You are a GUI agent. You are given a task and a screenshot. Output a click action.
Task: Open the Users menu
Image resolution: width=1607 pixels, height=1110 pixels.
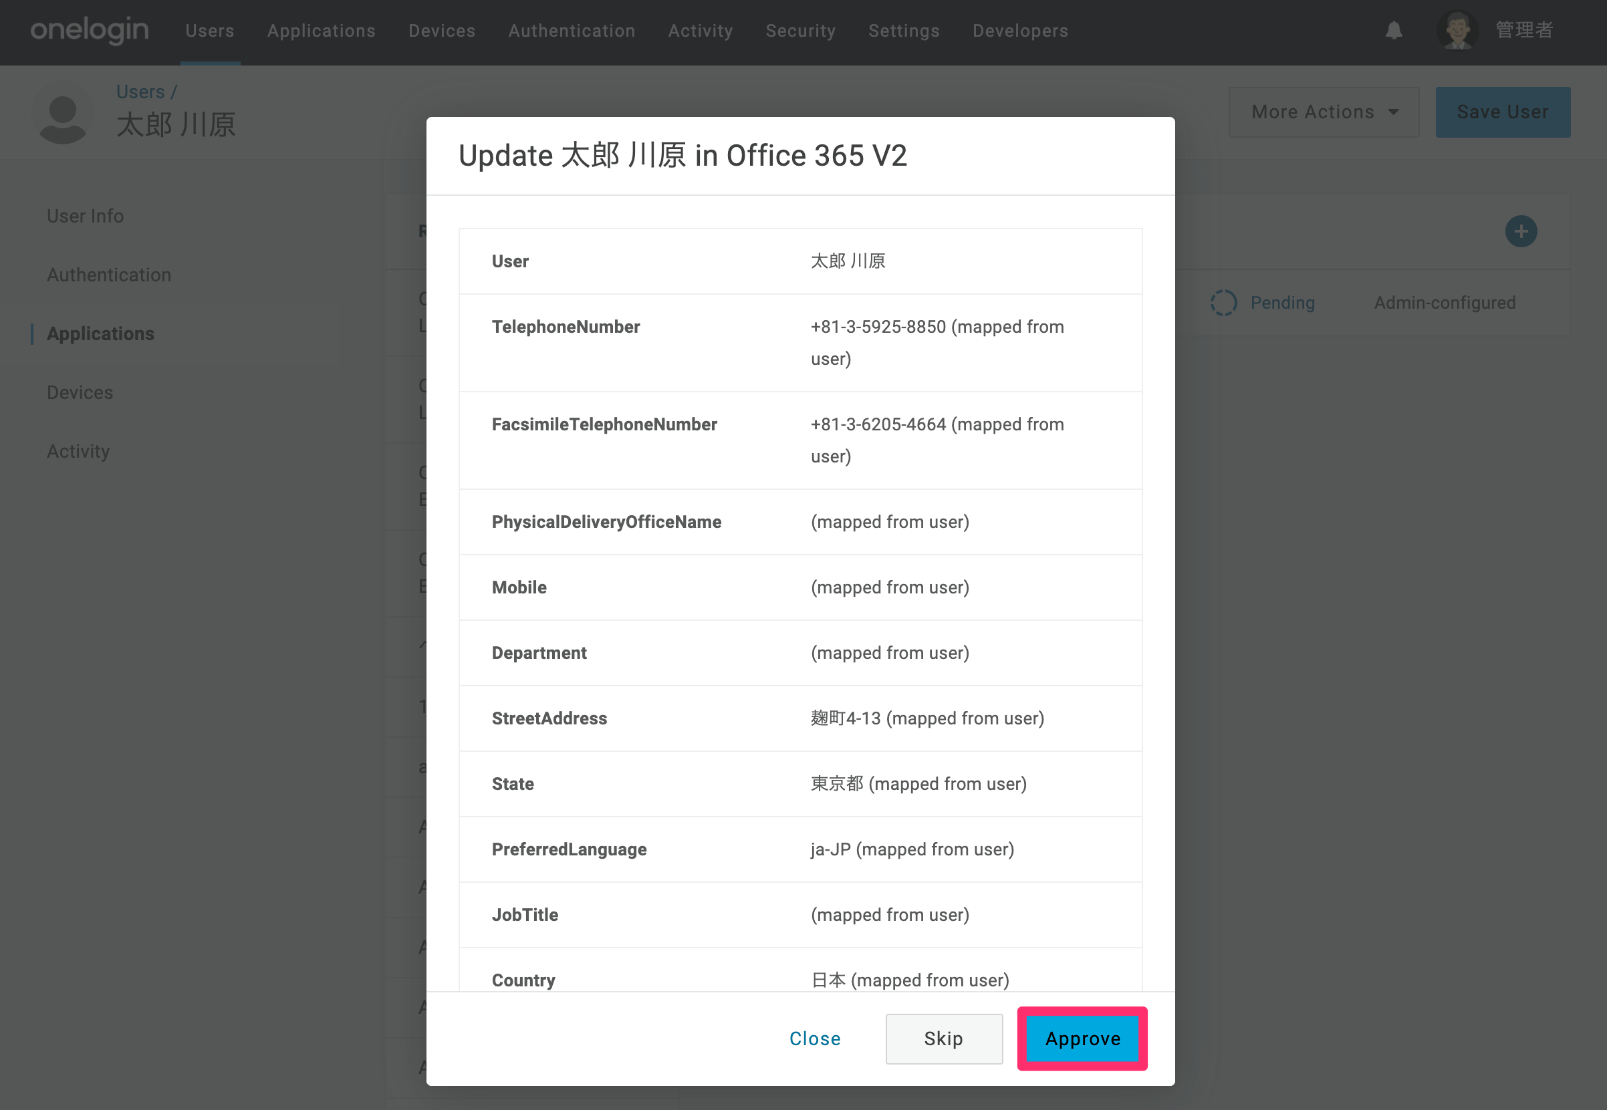[x=210, y=31]
